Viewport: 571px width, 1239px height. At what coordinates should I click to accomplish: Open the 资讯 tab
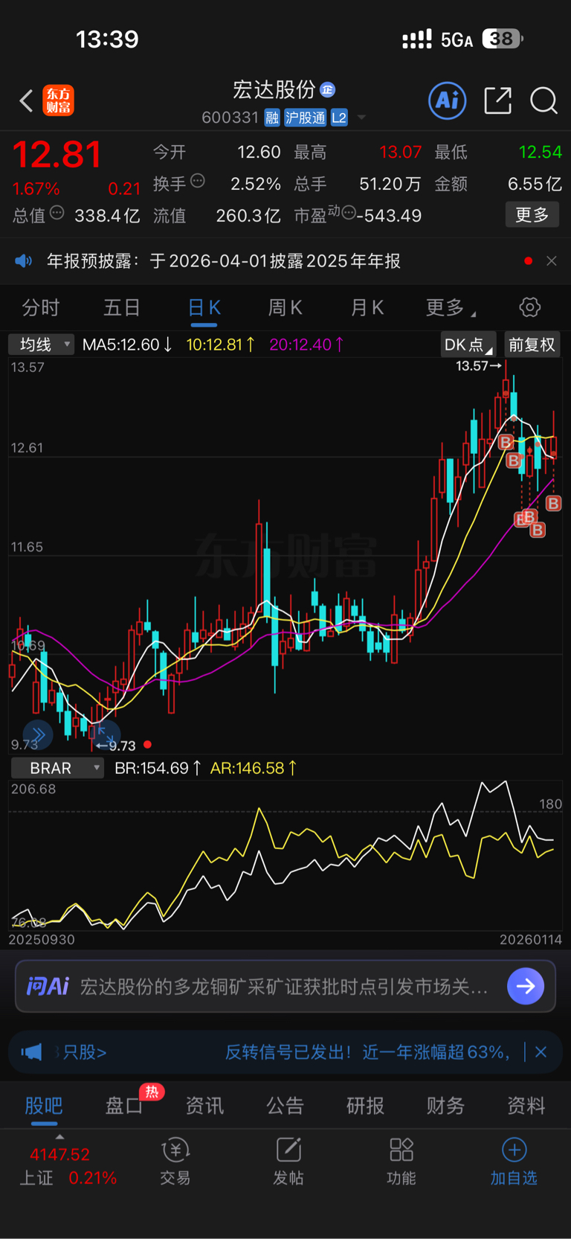click(204, 1106)
